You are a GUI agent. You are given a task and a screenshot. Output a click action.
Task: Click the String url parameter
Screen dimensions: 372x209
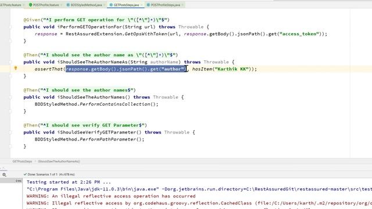(138, 27)
